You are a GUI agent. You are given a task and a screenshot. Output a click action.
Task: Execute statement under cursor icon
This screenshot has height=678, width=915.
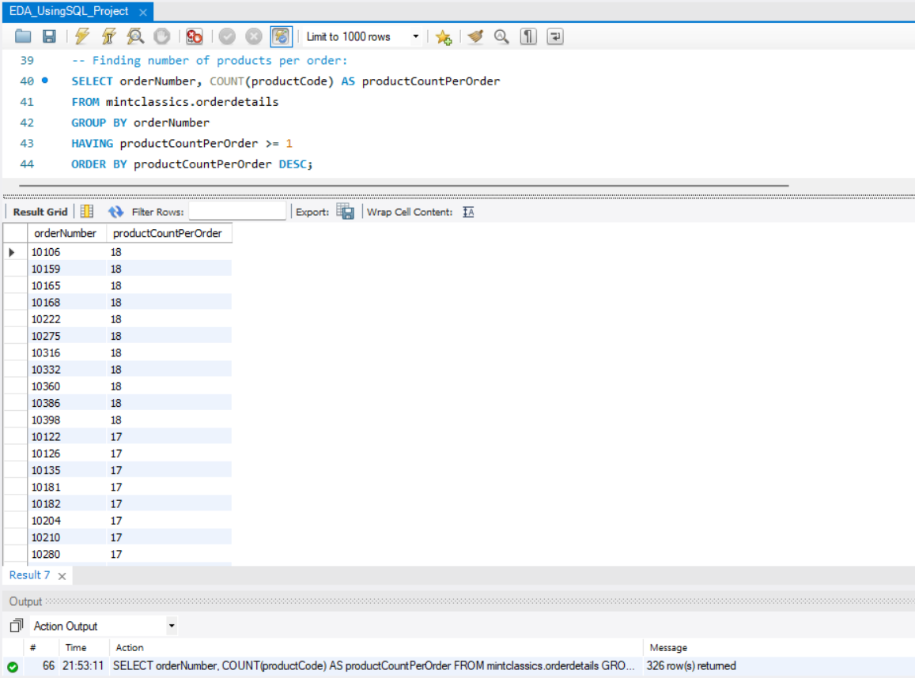click(x=108, y=36)
